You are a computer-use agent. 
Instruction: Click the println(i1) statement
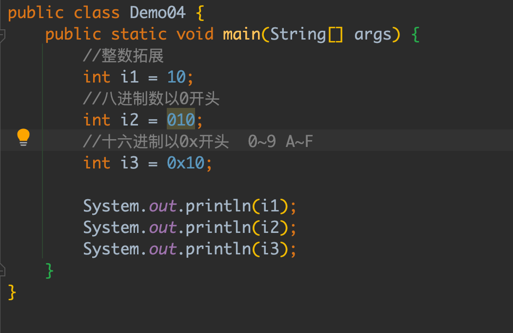(x=189, y=206)
